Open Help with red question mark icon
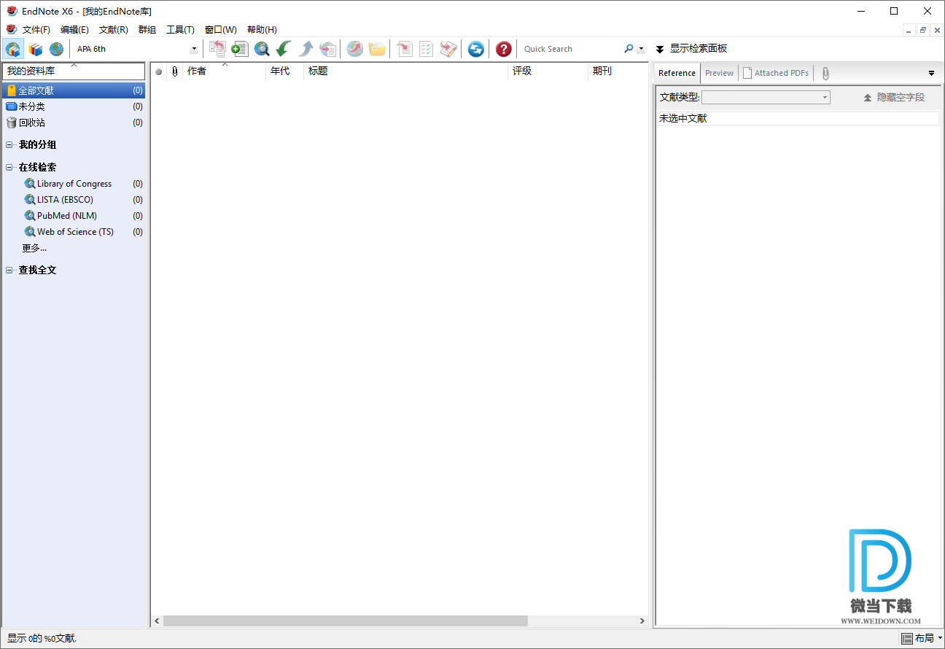The height and width of the screenshot is (649, 945). tap(504, 49)
